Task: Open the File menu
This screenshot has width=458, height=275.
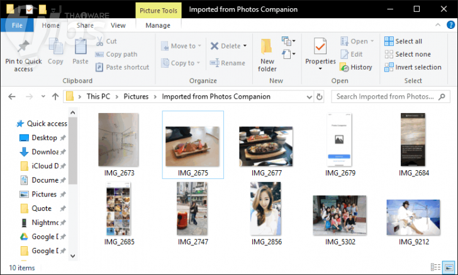Action: tap(17, 25)
